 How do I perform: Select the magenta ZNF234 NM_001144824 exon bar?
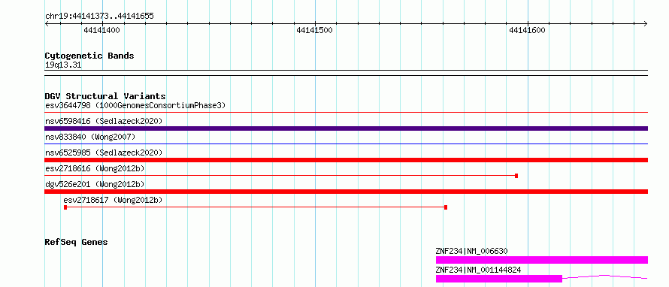point(499,279)
